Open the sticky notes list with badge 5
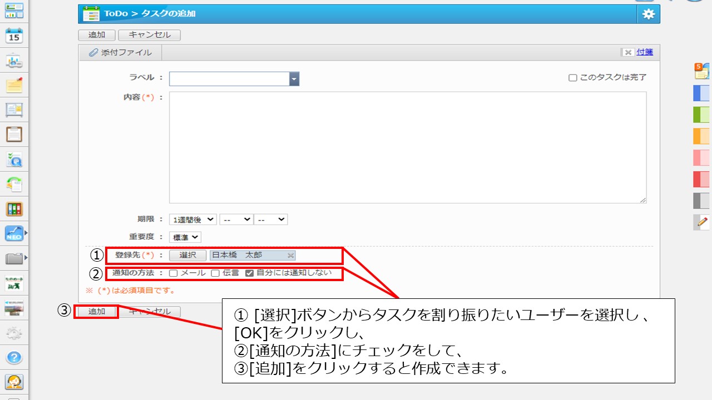The width and height of the screenshot is (712, 400). (x=701, y=71)
